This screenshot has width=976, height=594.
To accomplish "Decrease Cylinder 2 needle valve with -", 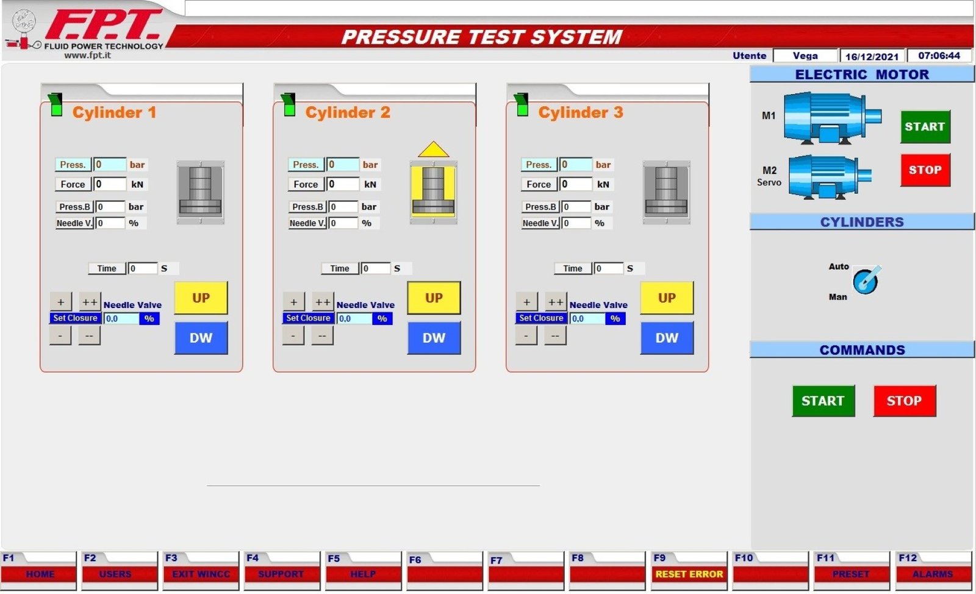I will tap(293, 335).
